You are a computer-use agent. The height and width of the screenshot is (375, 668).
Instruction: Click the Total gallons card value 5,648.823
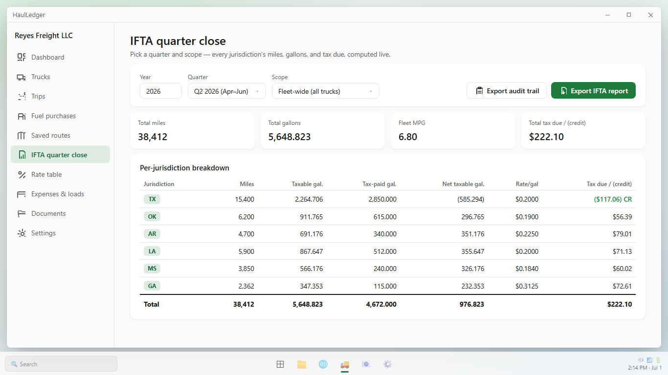tap(289, 137)
